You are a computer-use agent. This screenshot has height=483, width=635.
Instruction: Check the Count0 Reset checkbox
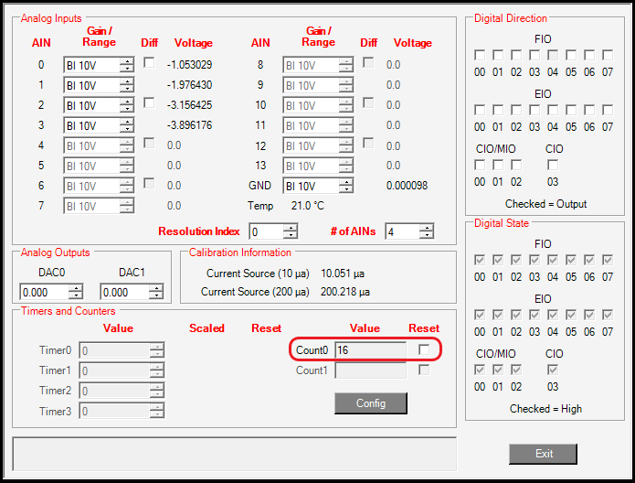(423, 349)
